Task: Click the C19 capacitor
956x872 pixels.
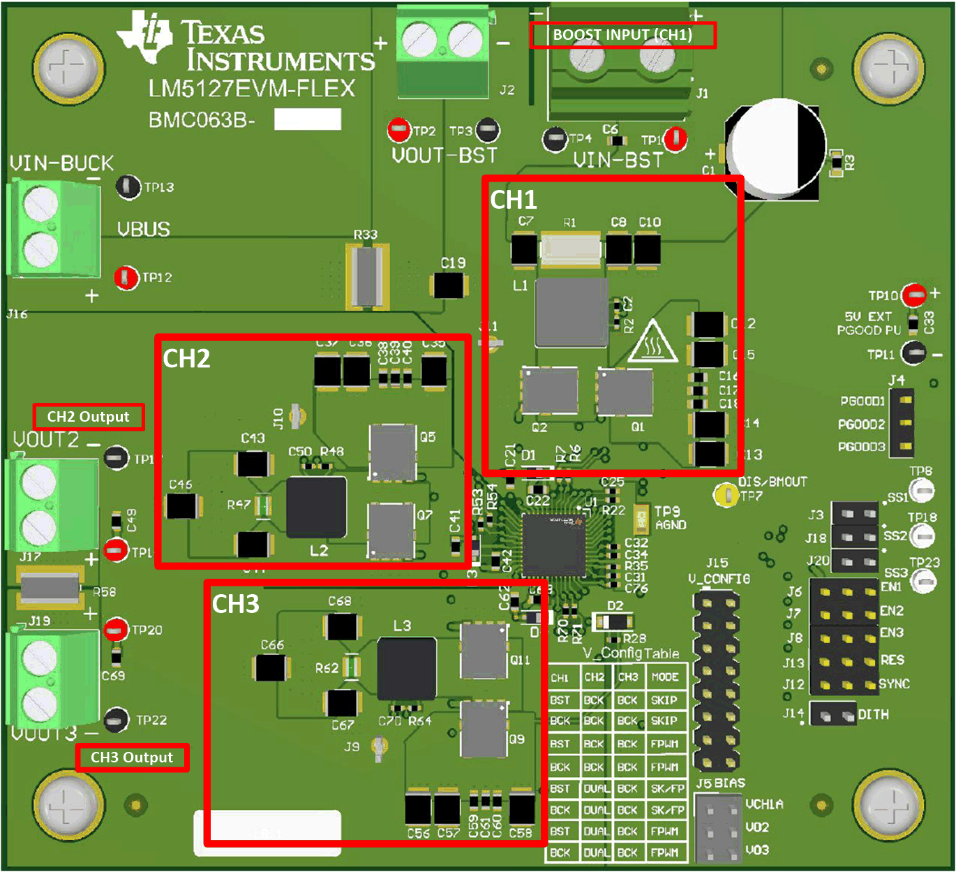Action: 449,286
